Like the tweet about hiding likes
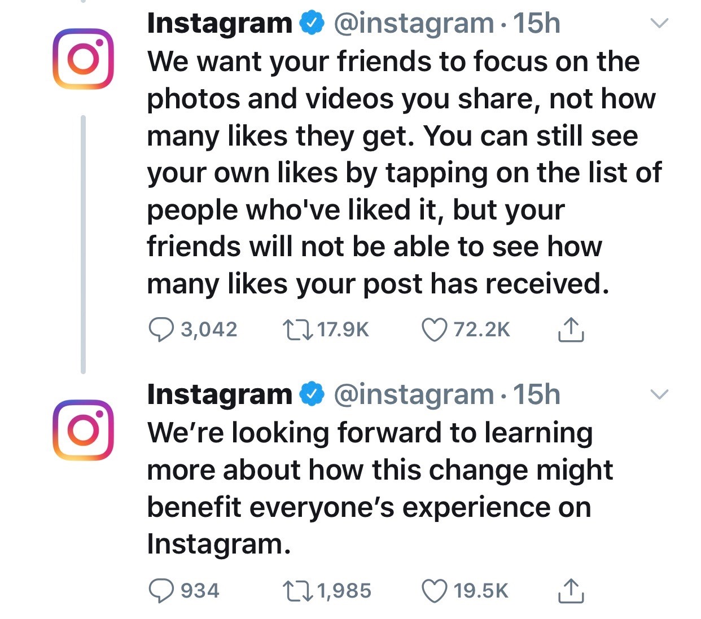Image resolution: width=701 pixels, height=619 pixels. pos(435,330)
